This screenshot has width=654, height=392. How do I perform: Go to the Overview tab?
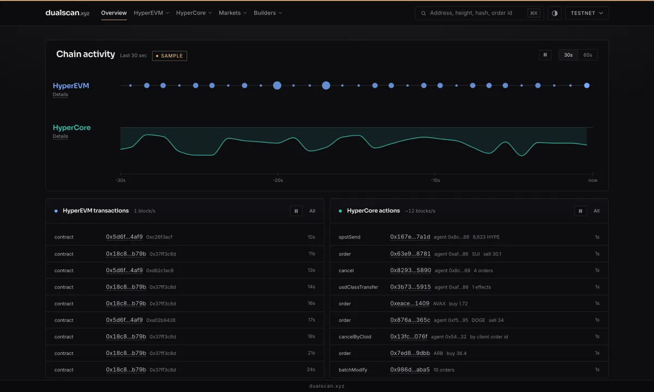pos(114,13)
